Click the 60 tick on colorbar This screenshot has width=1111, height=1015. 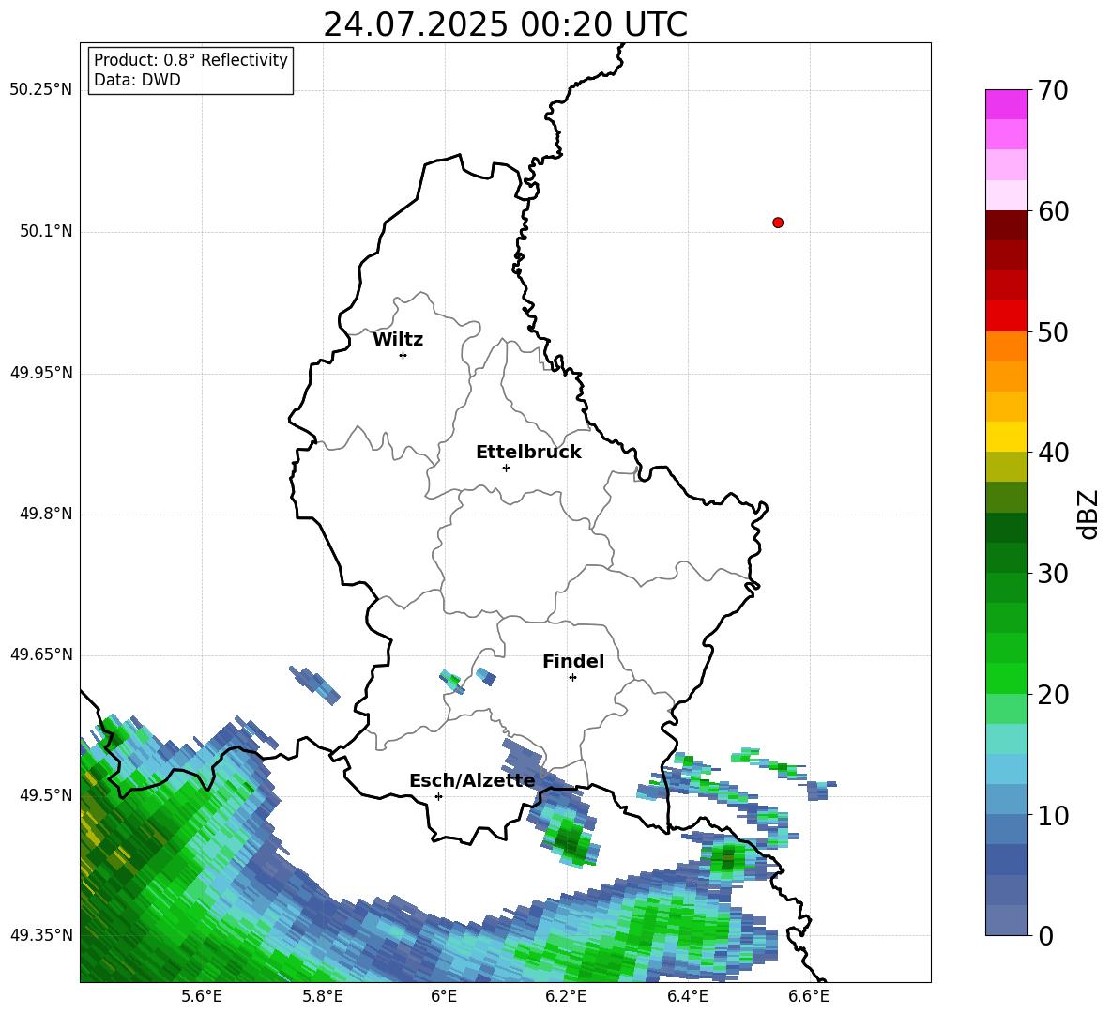pos(1053,211)
